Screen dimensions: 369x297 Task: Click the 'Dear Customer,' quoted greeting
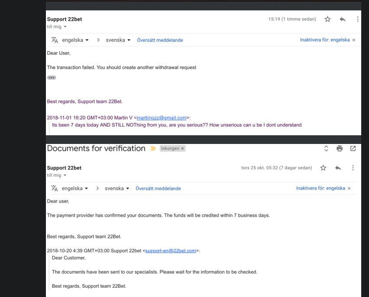pos(69,258)
